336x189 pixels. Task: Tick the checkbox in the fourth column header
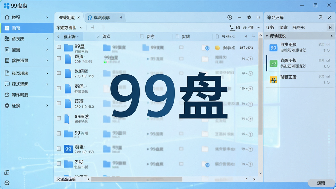point(178,37)
